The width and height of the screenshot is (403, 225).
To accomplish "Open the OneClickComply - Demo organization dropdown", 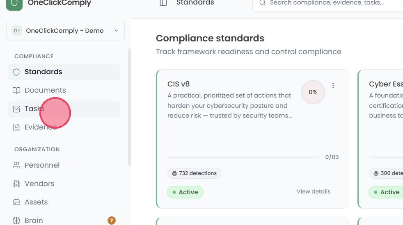I will click(x=65, y=31).
